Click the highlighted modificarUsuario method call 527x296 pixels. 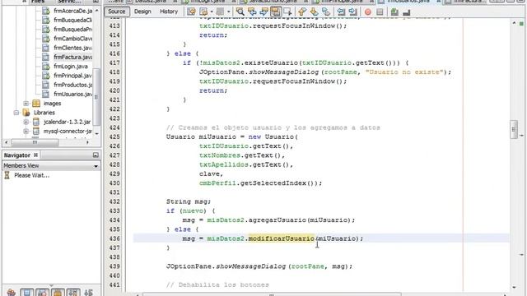click(282, 238)
